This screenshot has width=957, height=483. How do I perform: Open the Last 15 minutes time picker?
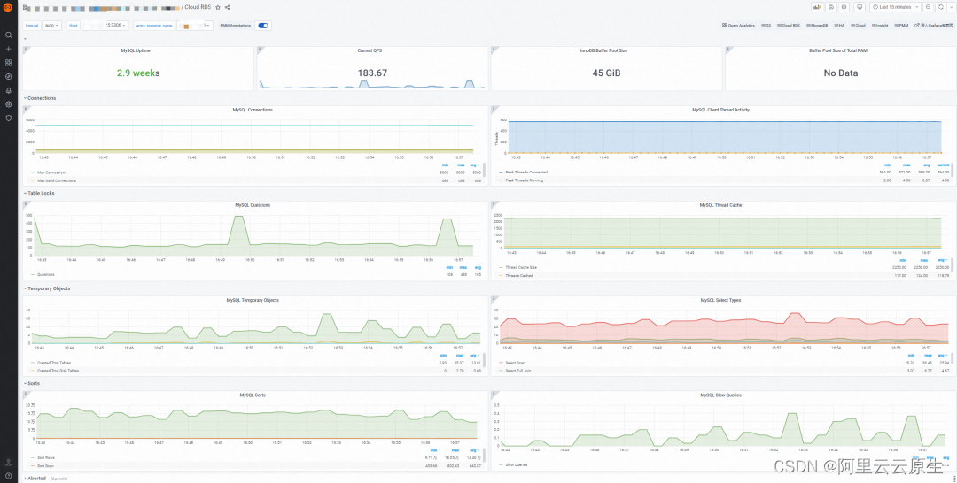click(895, 7)
